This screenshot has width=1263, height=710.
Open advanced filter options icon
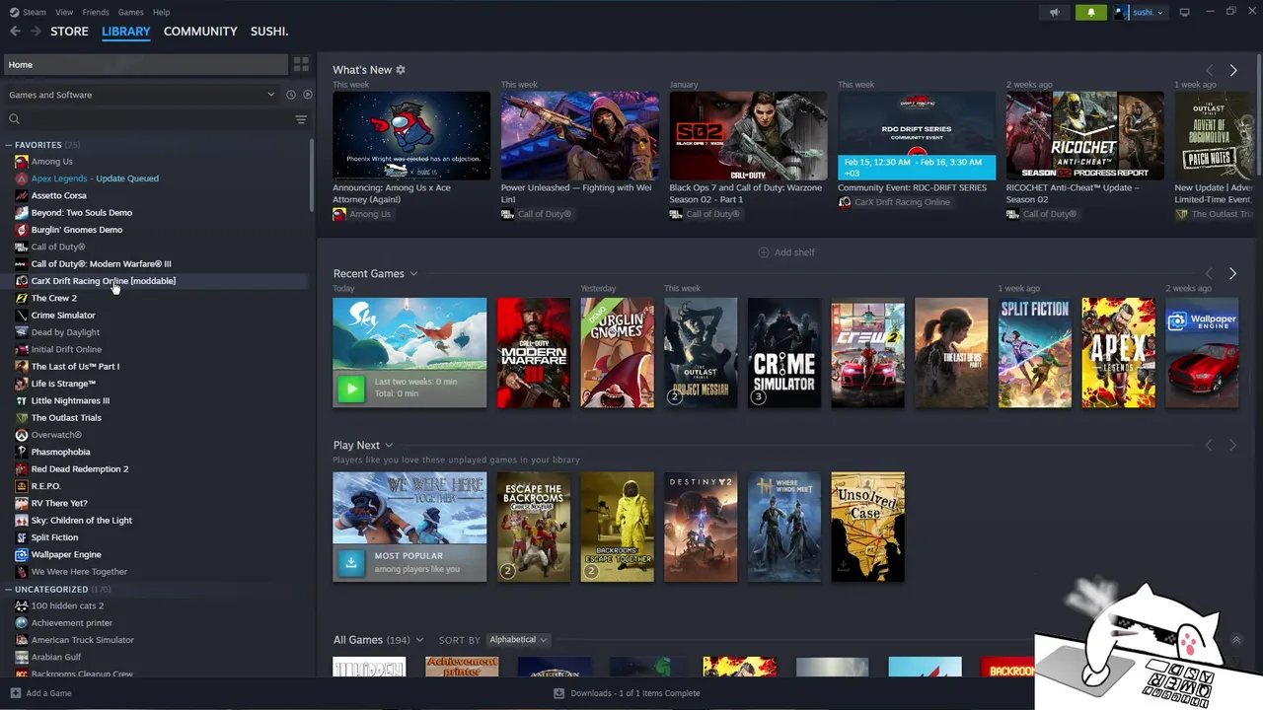pos(301,119)
